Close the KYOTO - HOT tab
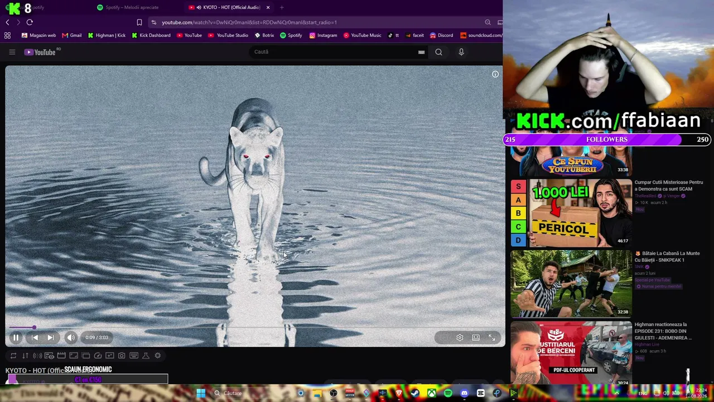This screenshot has width=714, height=402. pyautogui.click(x=268, y=7)
